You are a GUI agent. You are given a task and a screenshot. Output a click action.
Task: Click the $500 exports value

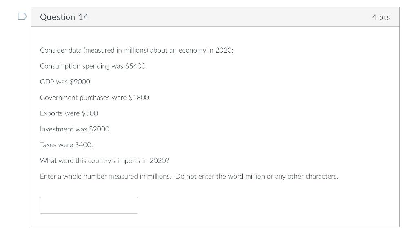[90, 113]
